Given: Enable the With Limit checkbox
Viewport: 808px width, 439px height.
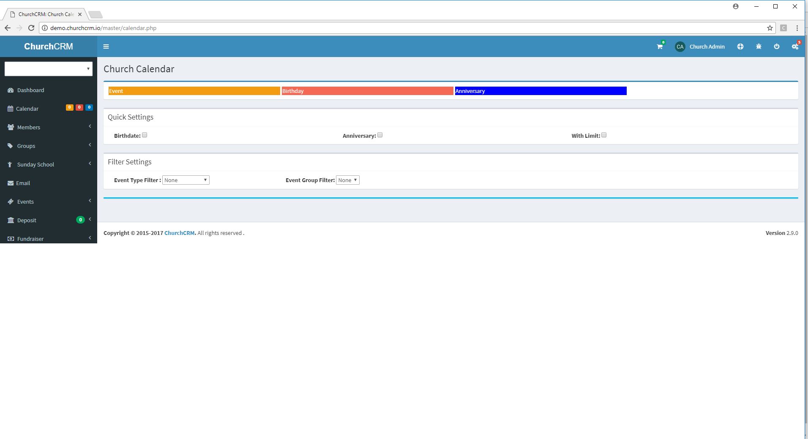Looking at the screenshot, I should point(604,135).
